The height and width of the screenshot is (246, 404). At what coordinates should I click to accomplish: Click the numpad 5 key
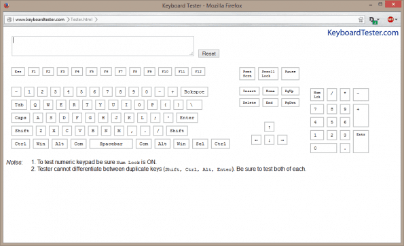point(331,122)
